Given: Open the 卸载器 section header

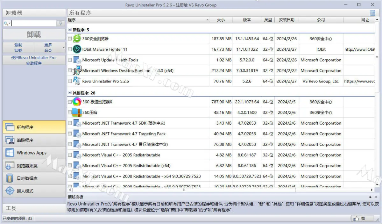Looking at the screenshot, I should tap(34, 13).
